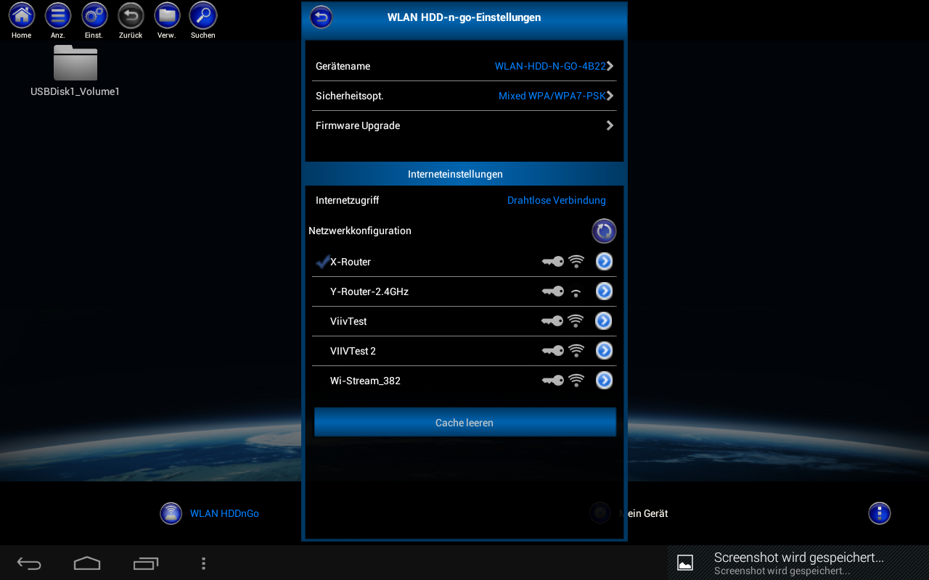
Task: Tap the Suchen magnifier icon
Action: [203, 15]
